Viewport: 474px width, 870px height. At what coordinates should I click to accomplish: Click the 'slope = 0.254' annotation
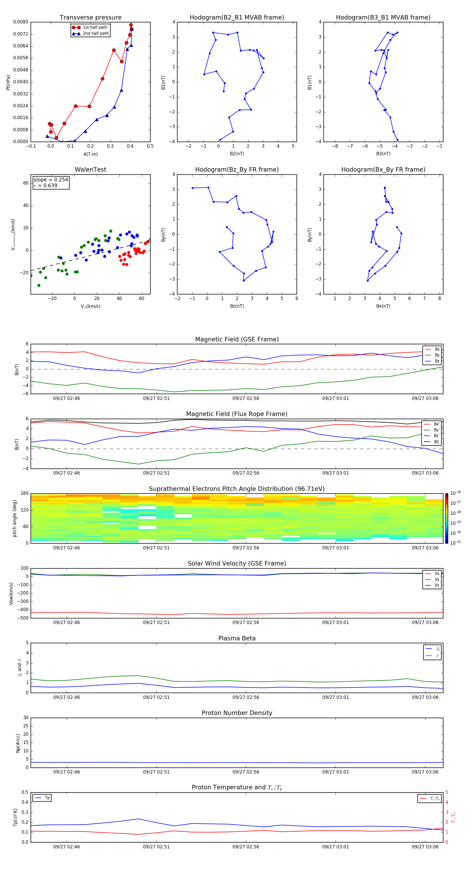(x=51, y=180)
